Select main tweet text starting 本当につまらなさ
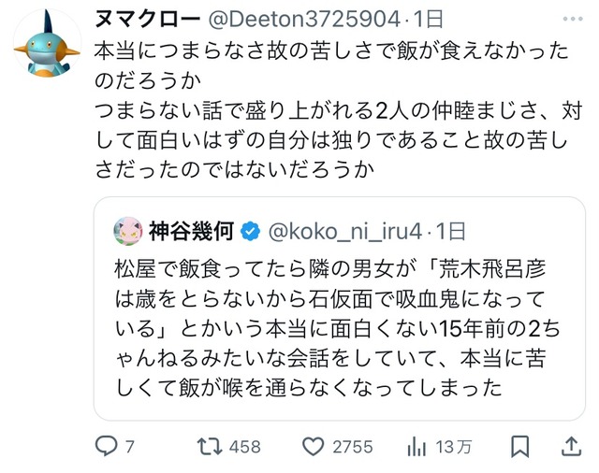The height and width of the screenshot is (473, 599). tap(338, 110)
